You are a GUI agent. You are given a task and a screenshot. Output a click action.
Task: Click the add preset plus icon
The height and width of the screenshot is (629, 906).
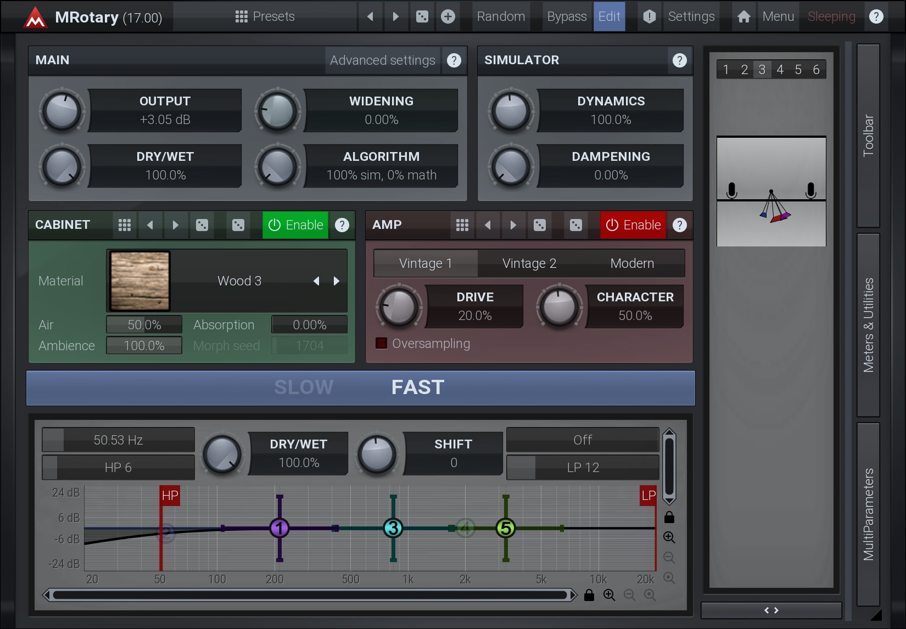point(448,16)
